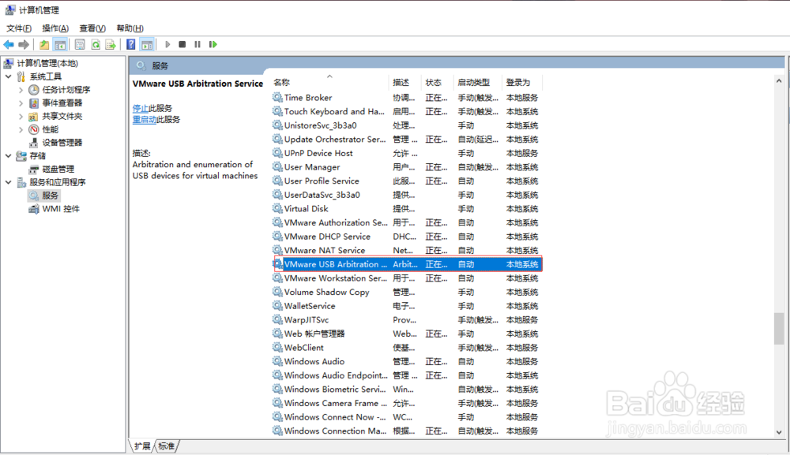Viewport: 790px width, 455px height.
Task: Click the 事件查看器 icon in tree
Action: (33, 103)
